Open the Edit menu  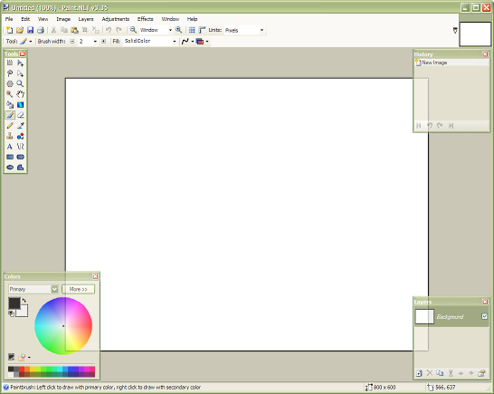(25, 19)
